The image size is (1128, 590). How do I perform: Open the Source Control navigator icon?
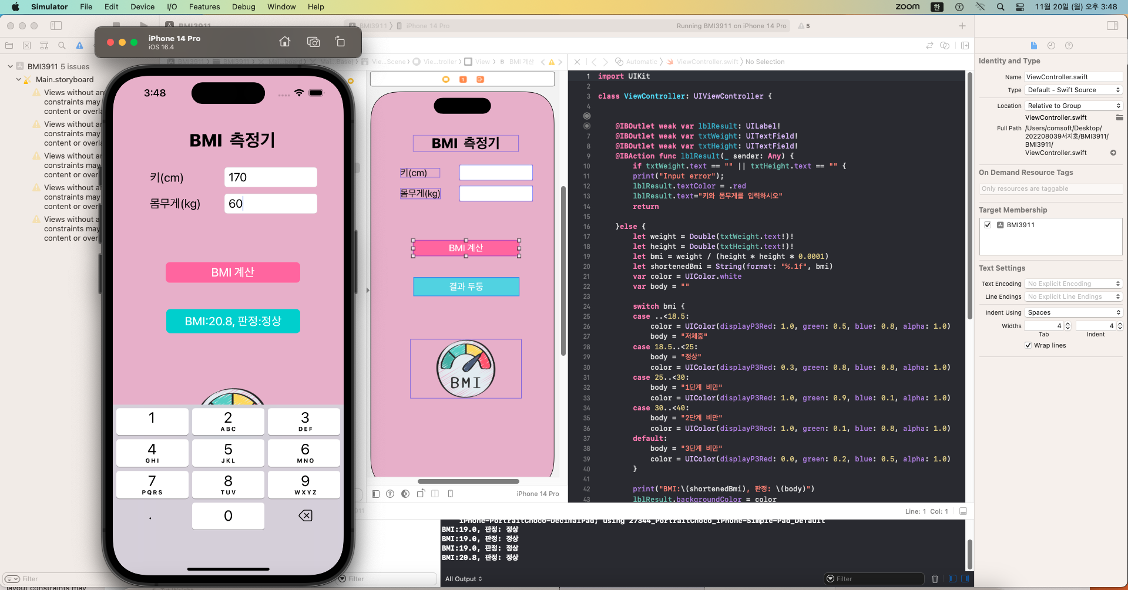coord(26,45)
